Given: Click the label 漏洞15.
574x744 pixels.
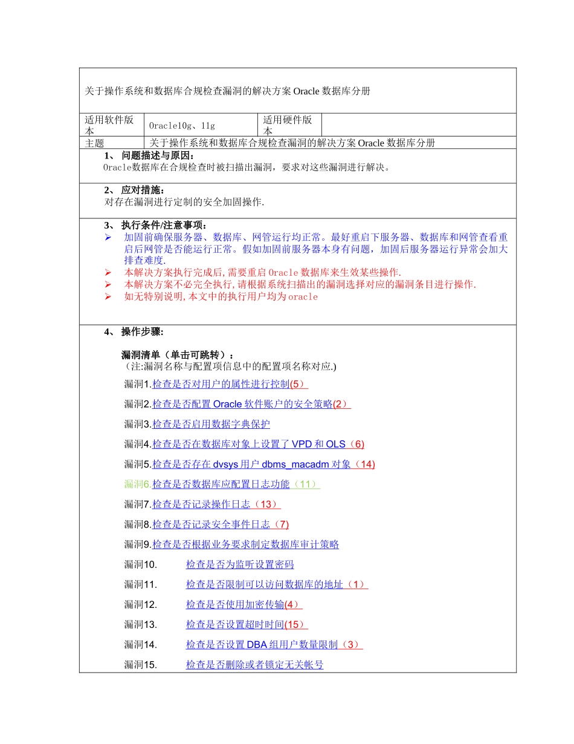Looking at the screenshot, I should pos(141,665).
